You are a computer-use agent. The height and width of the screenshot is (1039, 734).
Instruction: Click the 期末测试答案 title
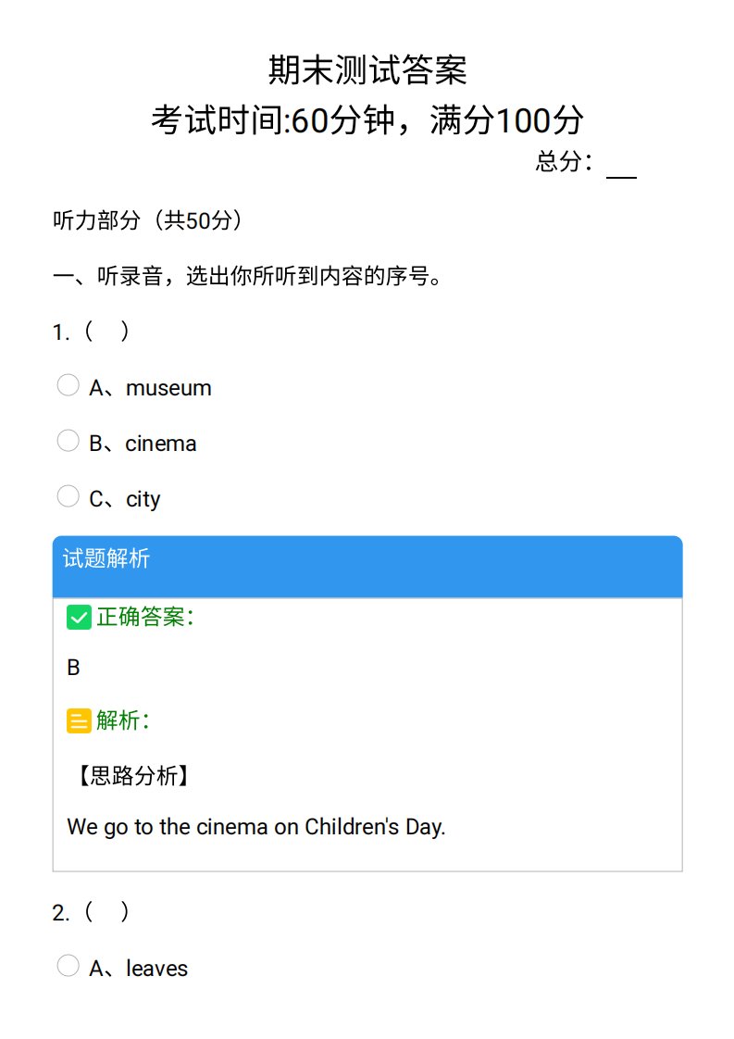pos(367,69)
